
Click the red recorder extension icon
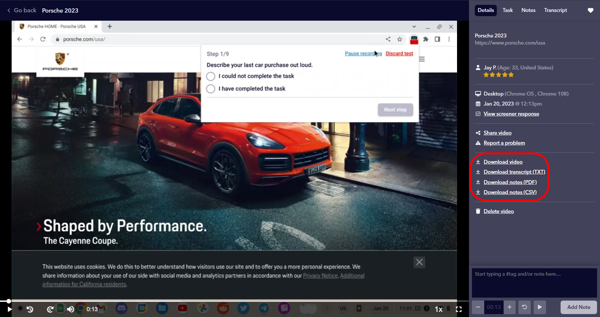pos(414,40)
